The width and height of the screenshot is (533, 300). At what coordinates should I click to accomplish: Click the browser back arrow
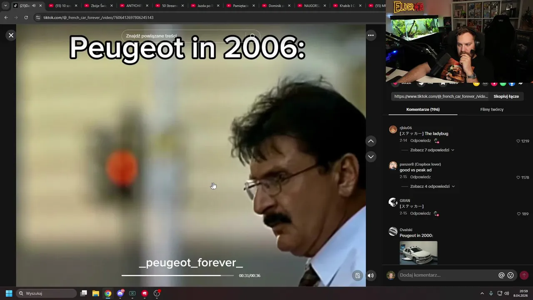[x=6, y=17]
